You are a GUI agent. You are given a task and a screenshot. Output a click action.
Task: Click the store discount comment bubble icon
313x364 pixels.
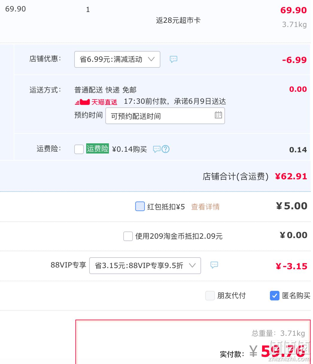pyautogui.click(x=174, y=59)
